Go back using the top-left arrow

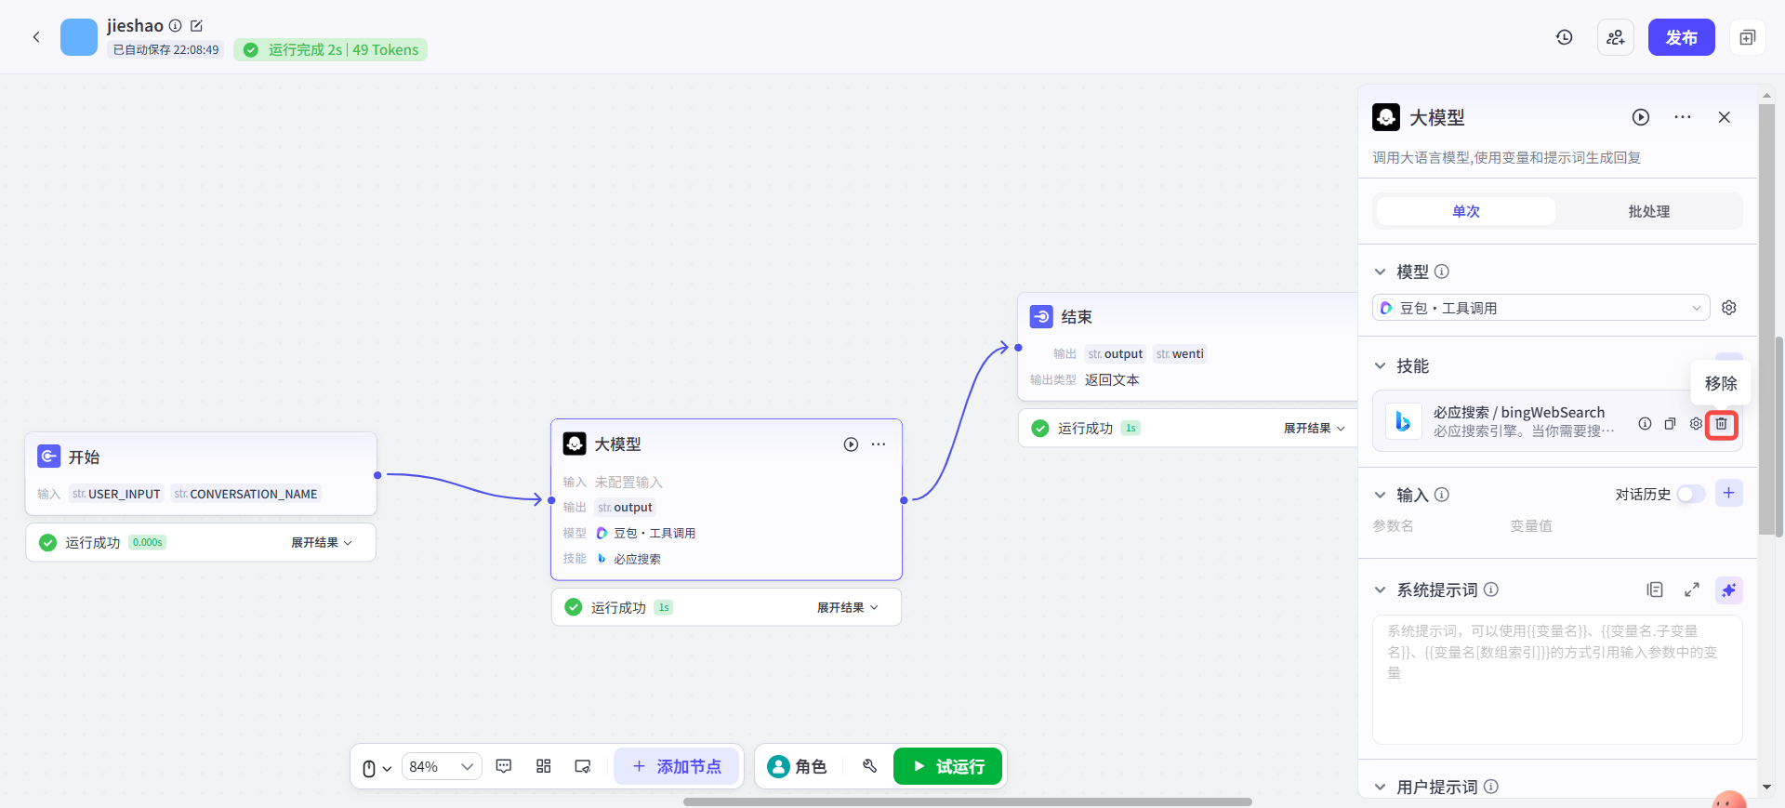click(x=36, y=37)
